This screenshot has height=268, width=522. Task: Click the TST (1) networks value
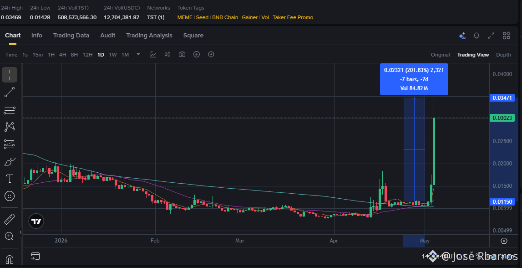pos(156,17)
